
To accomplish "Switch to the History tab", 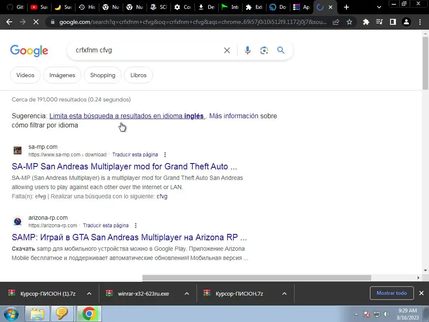I will 87,7.
